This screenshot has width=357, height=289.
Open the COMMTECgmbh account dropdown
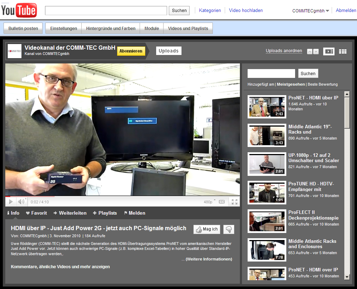[x=311, y=11]
